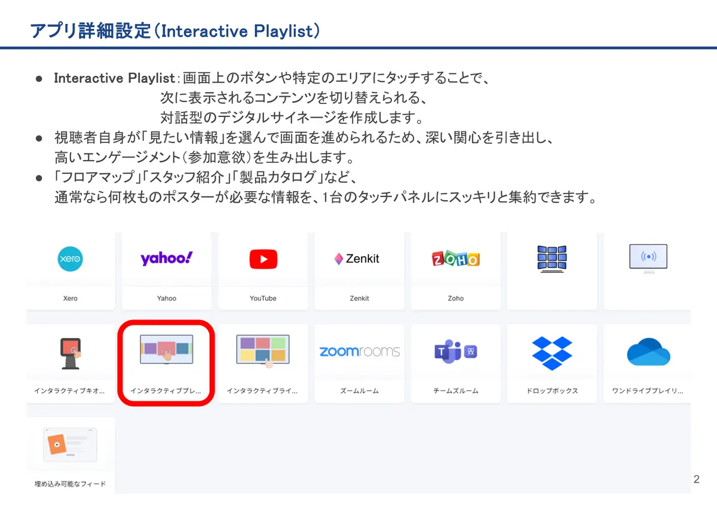
Task: Click the YouTube label text
Action: [263, 298]
